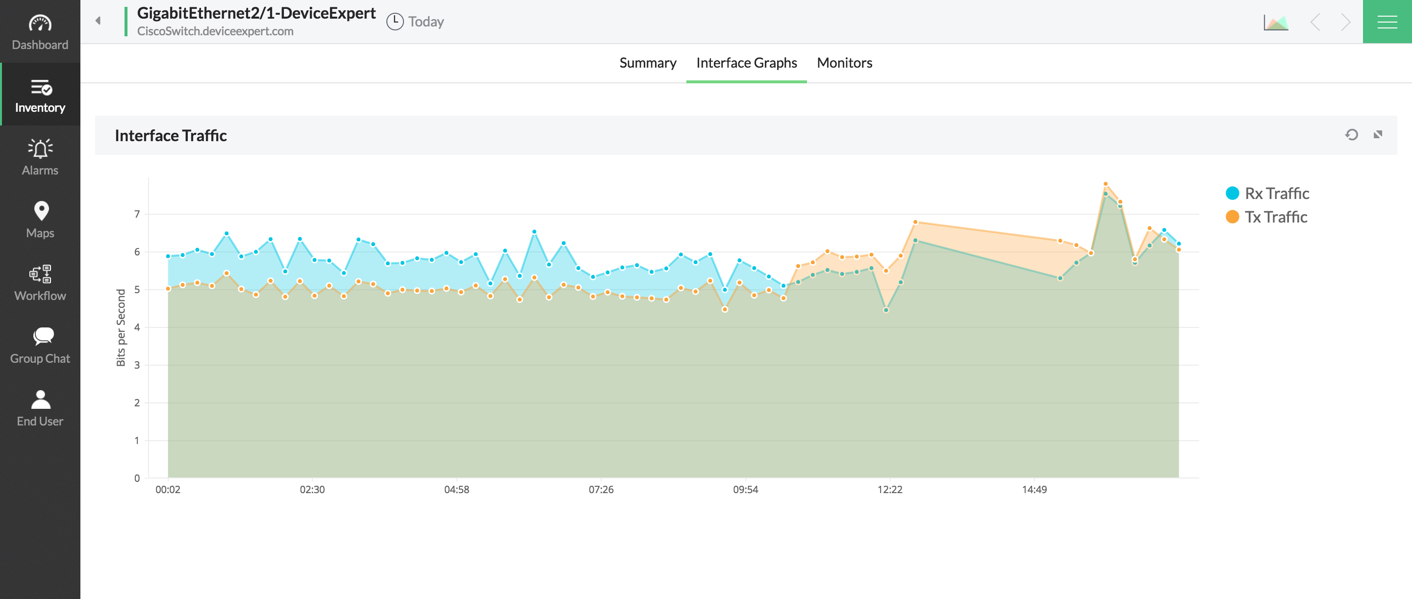The image size is (1412, 599).
Task: Switch to the Summary tab
Action: pos(647,63)
